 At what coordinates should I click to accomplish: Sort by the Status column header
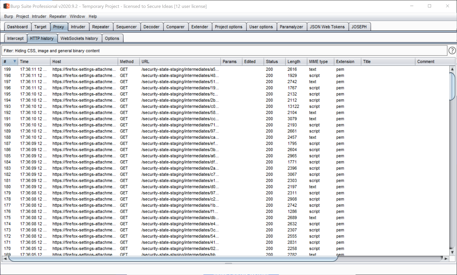(274, 61)
